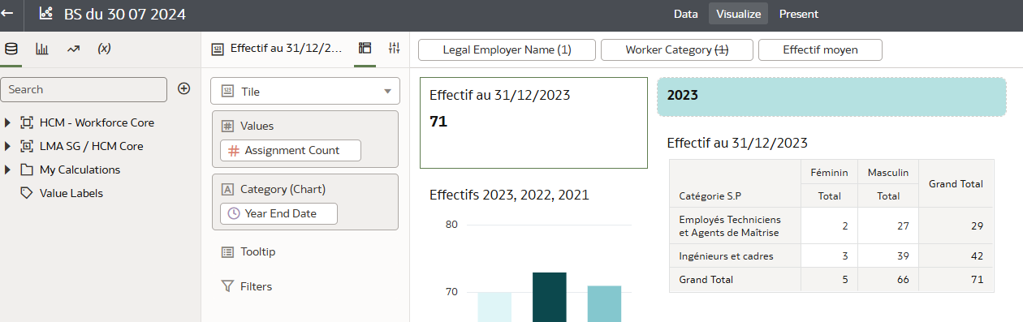This screenshot has height=322, width=1023.
Task: Open the Tile visualization type dropdown
Action: (x=305, y=92)
